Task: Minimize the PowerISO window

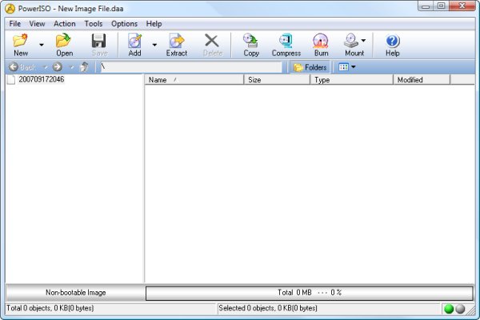Action: point(426,6)
